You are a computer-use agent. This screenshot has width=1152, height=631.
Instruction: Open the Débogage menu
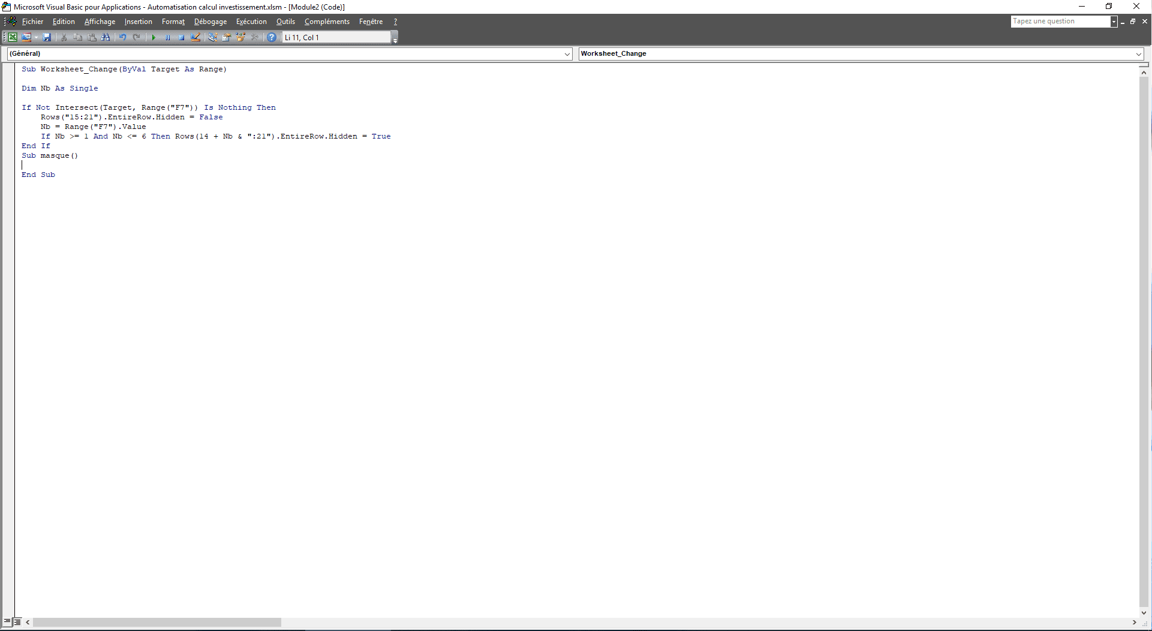[x=210, y=22]
